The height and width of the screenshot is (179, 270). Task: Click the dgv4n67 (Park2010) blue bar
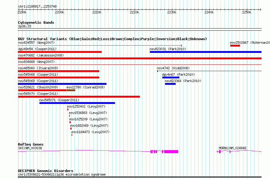(x=170, y=77)
